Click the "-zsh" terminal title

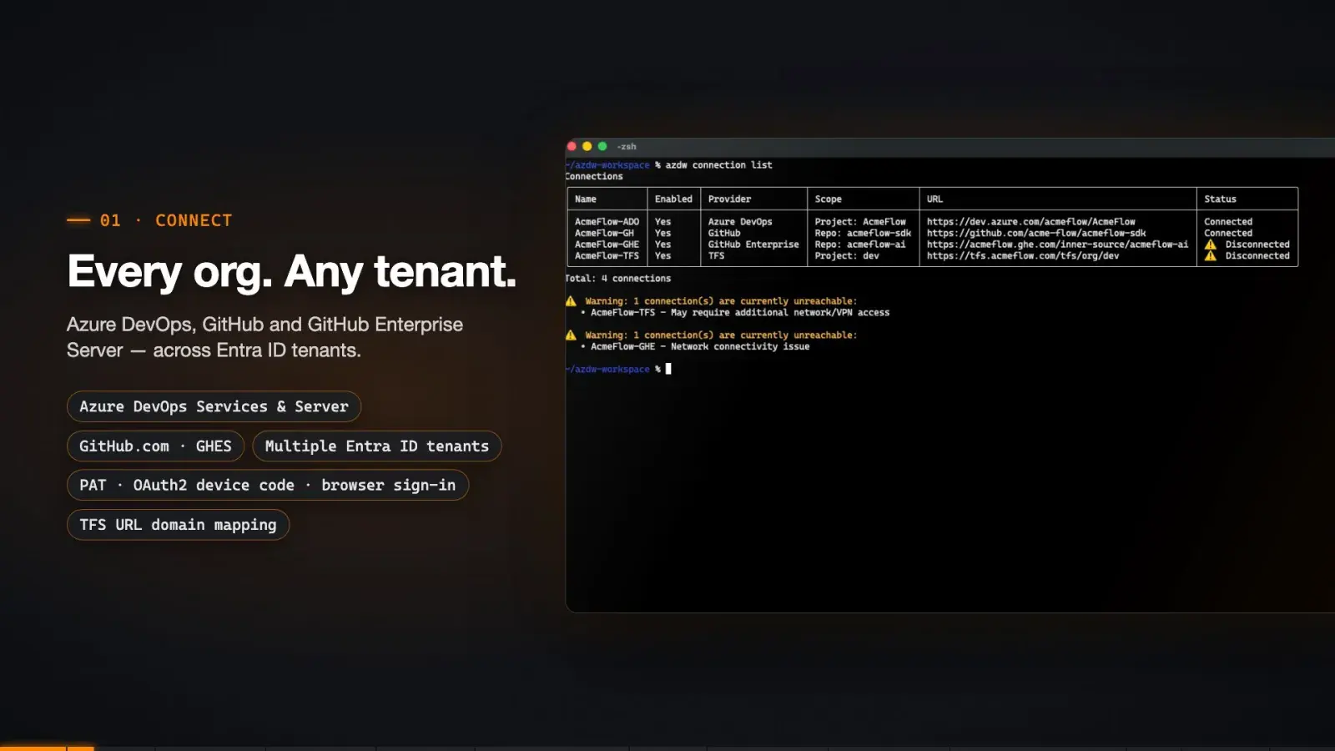627,147
